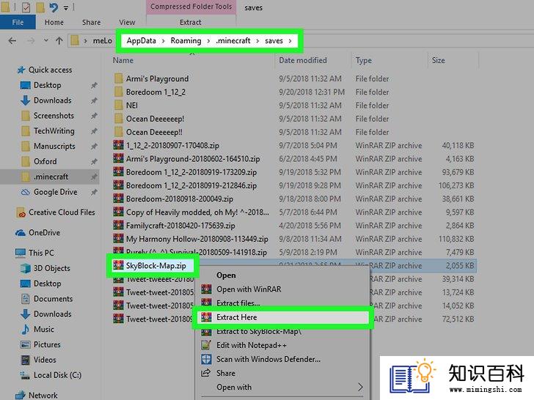Click the Google Drive cloud icon
Screen dimensions: 534x400
26,192
